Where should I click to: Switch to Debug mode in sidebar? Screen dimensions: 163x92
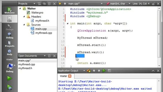point(9,36)
